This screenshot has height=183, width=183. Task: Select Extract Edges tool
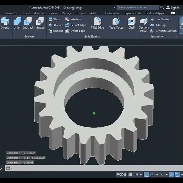point(76,25)
